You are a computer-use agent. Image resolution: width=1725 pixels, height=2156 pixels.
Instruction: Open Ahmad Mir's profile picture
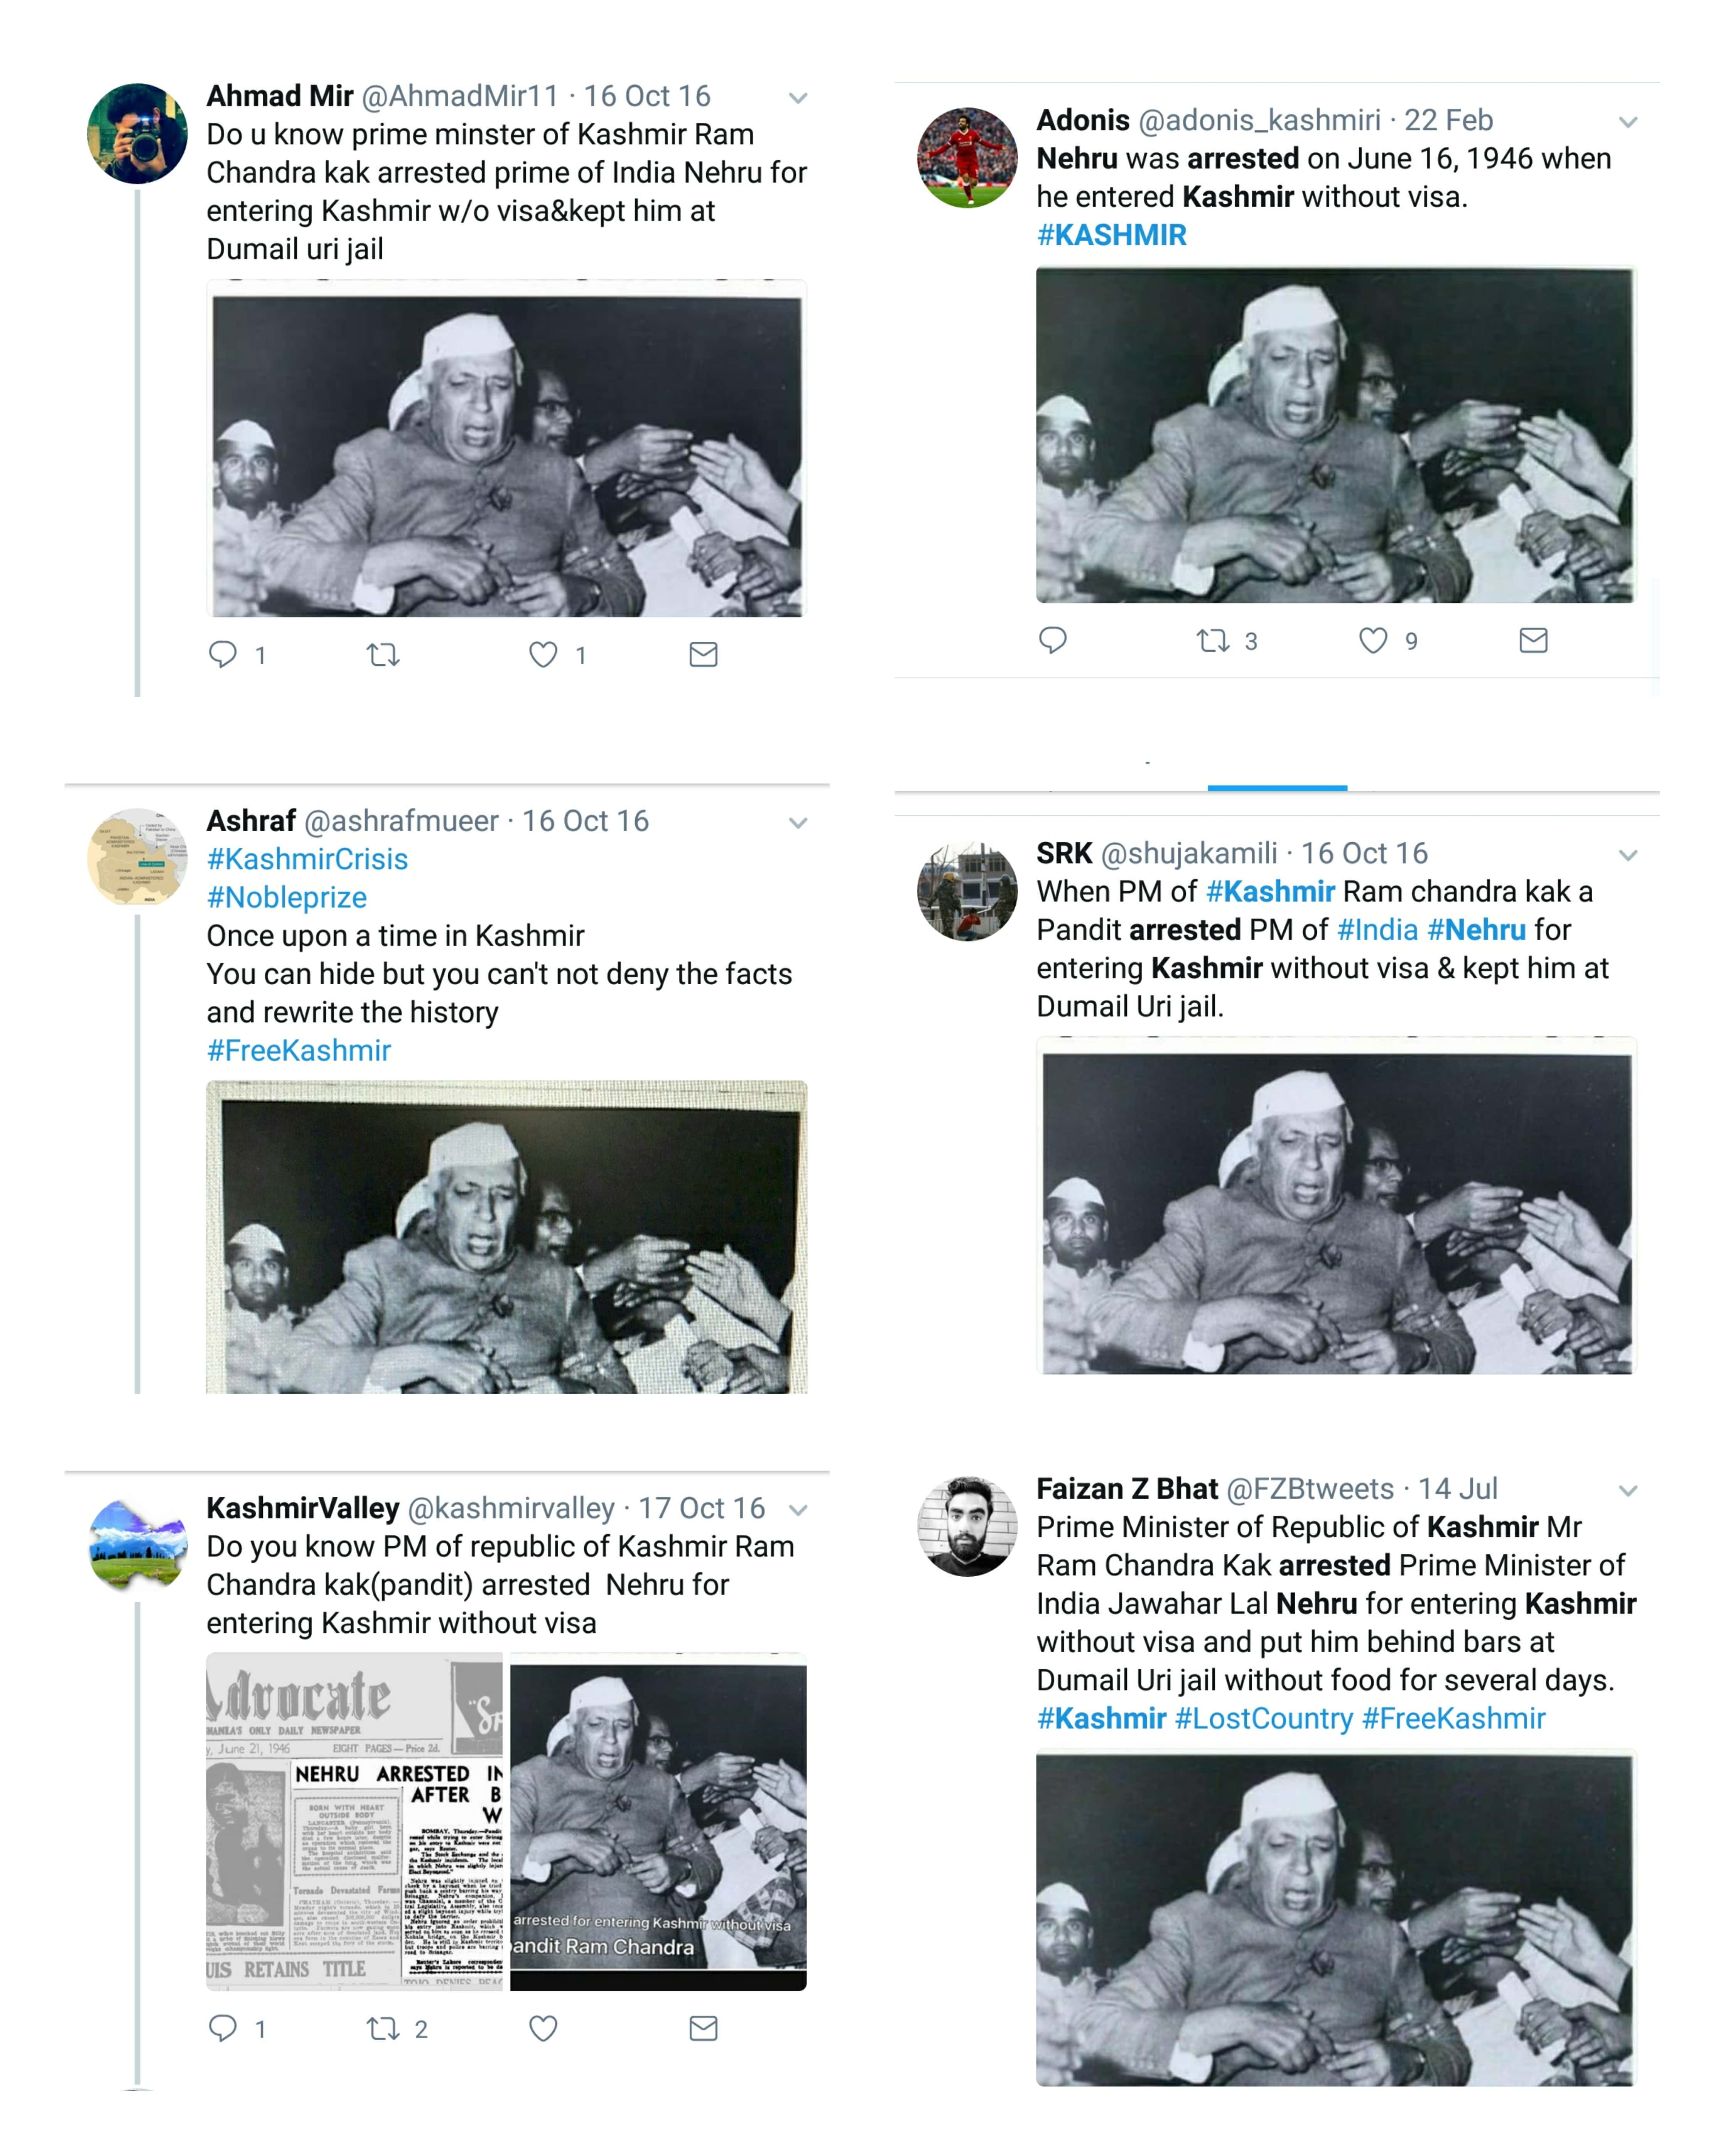[137, 133]
